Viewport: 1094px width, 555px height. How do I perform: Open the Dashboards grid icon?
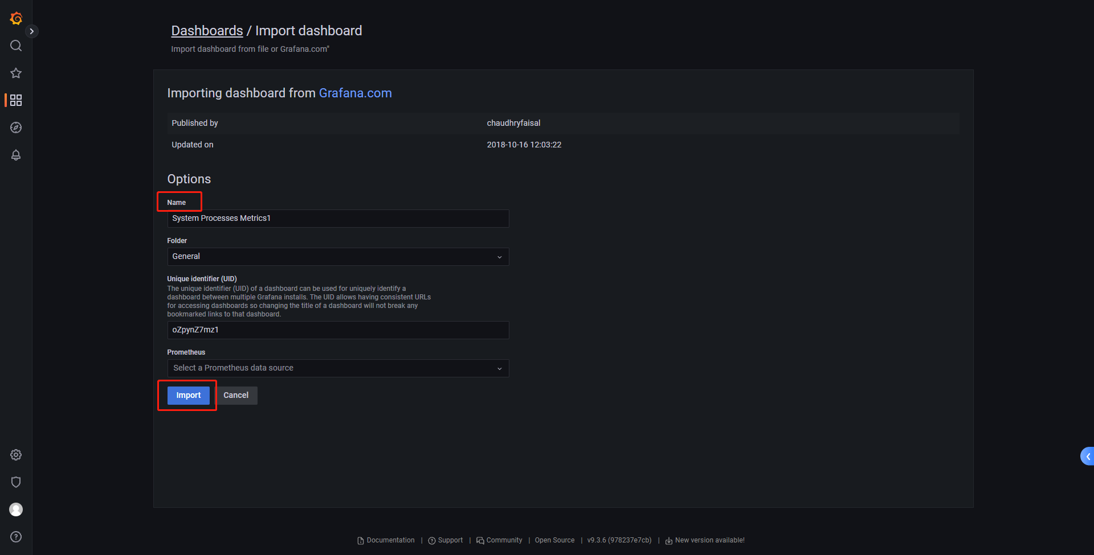coord(16,100)
